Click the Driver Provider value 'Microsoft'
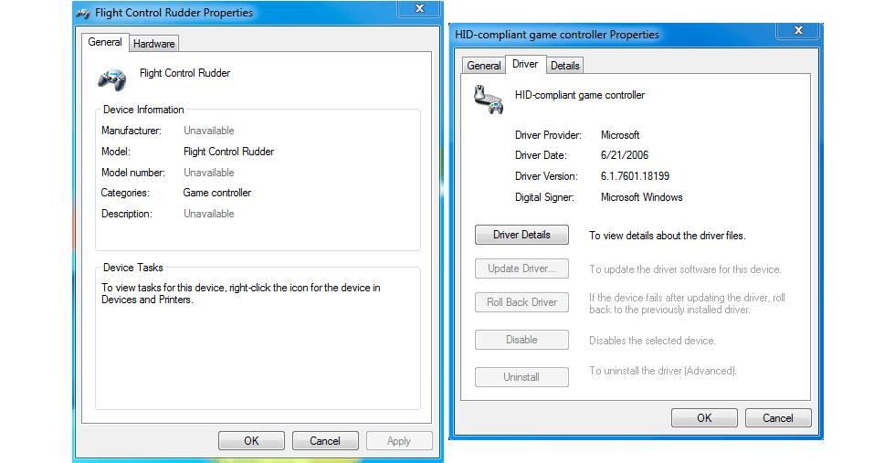The image size is (895, 463). (620, 135)
